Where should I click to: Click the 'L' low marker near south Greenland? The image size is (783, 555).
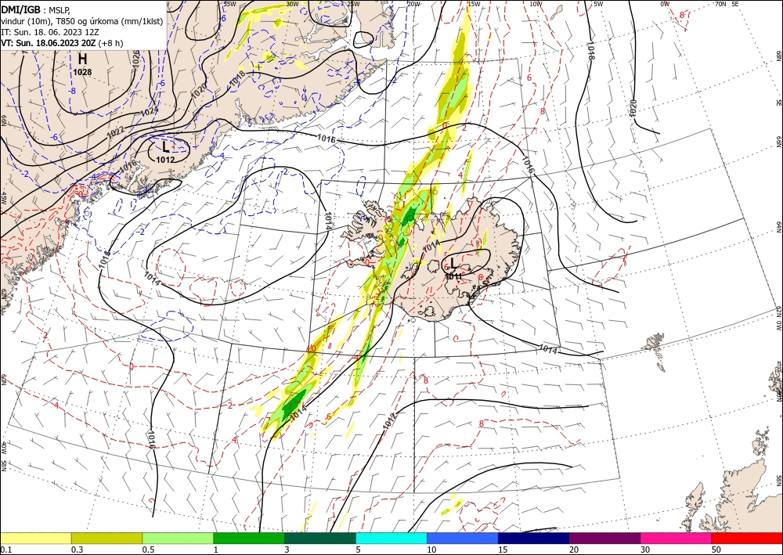click(x=165, y=147)
